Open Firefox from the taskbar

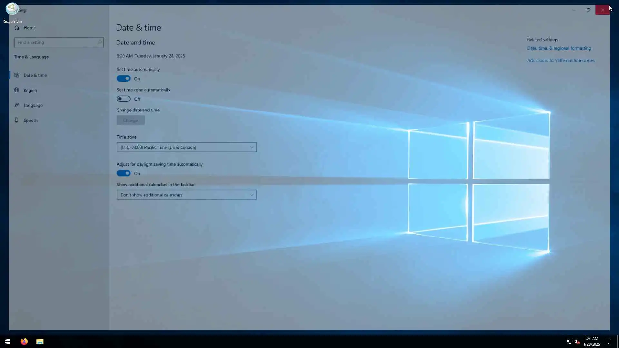coord(24,342)
